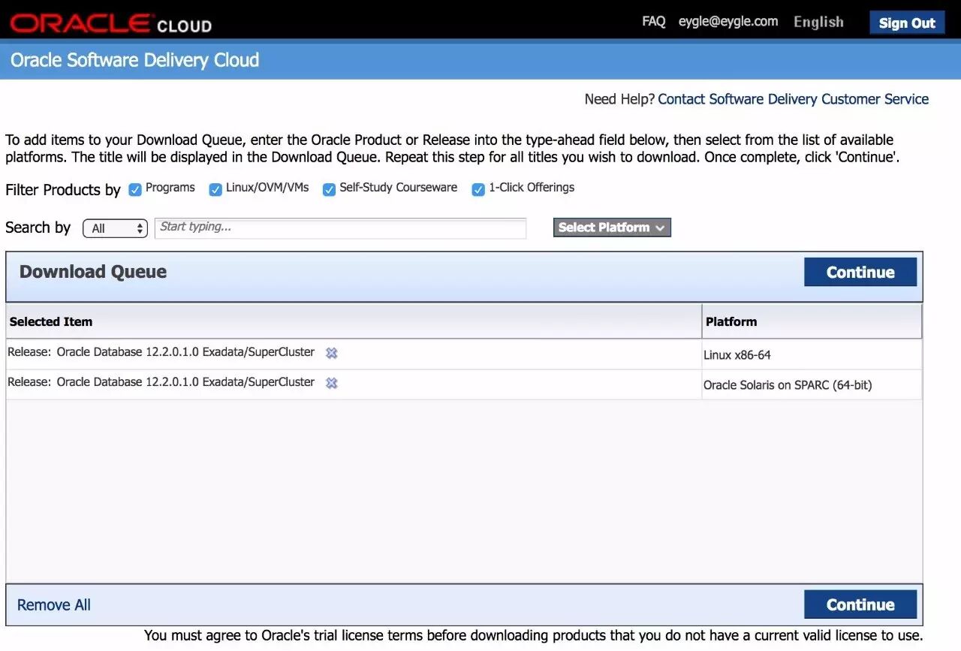Remove All items from the queue

click(54, 605)
